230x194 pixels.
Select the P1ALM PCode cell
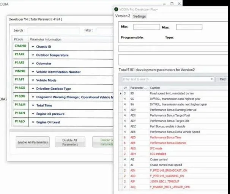click(x=20, y=105)
